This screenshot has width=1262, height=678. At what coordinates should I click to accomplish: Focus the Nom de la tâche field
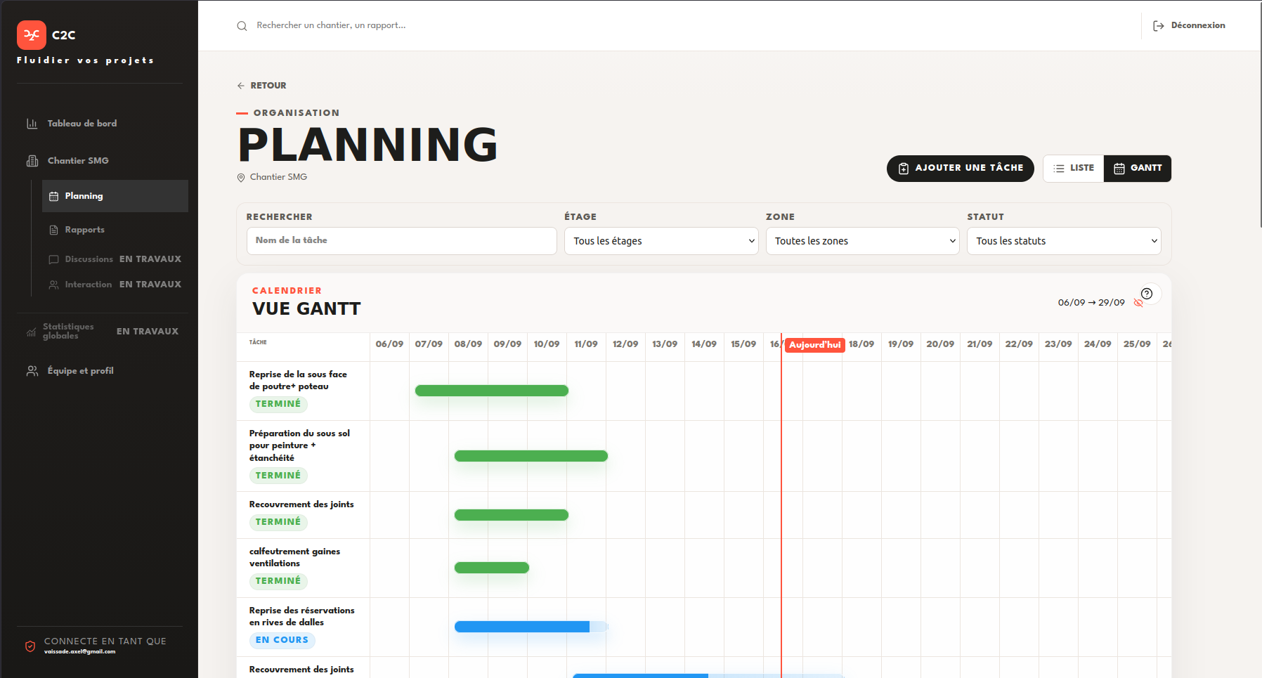tap(402, 241)
